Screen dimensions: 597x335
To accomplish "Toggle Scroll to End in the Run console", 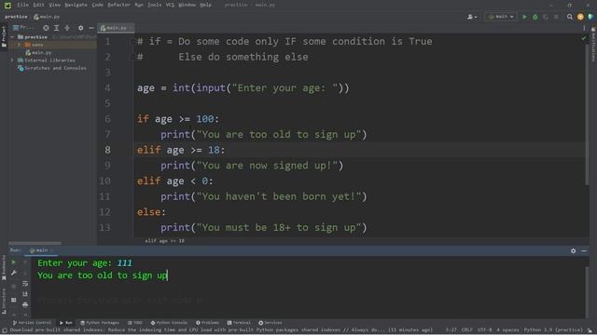I will click(x=25, y=294).
